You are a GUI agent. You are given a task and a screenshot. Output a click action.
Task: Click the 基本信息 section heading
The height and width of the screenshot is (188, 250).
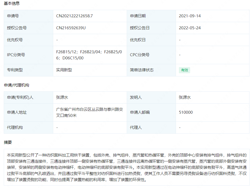click(12, 3)
